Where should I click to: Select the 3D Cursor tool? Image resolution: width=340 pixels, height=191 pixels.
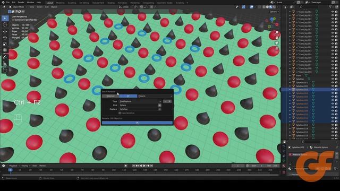5,25
